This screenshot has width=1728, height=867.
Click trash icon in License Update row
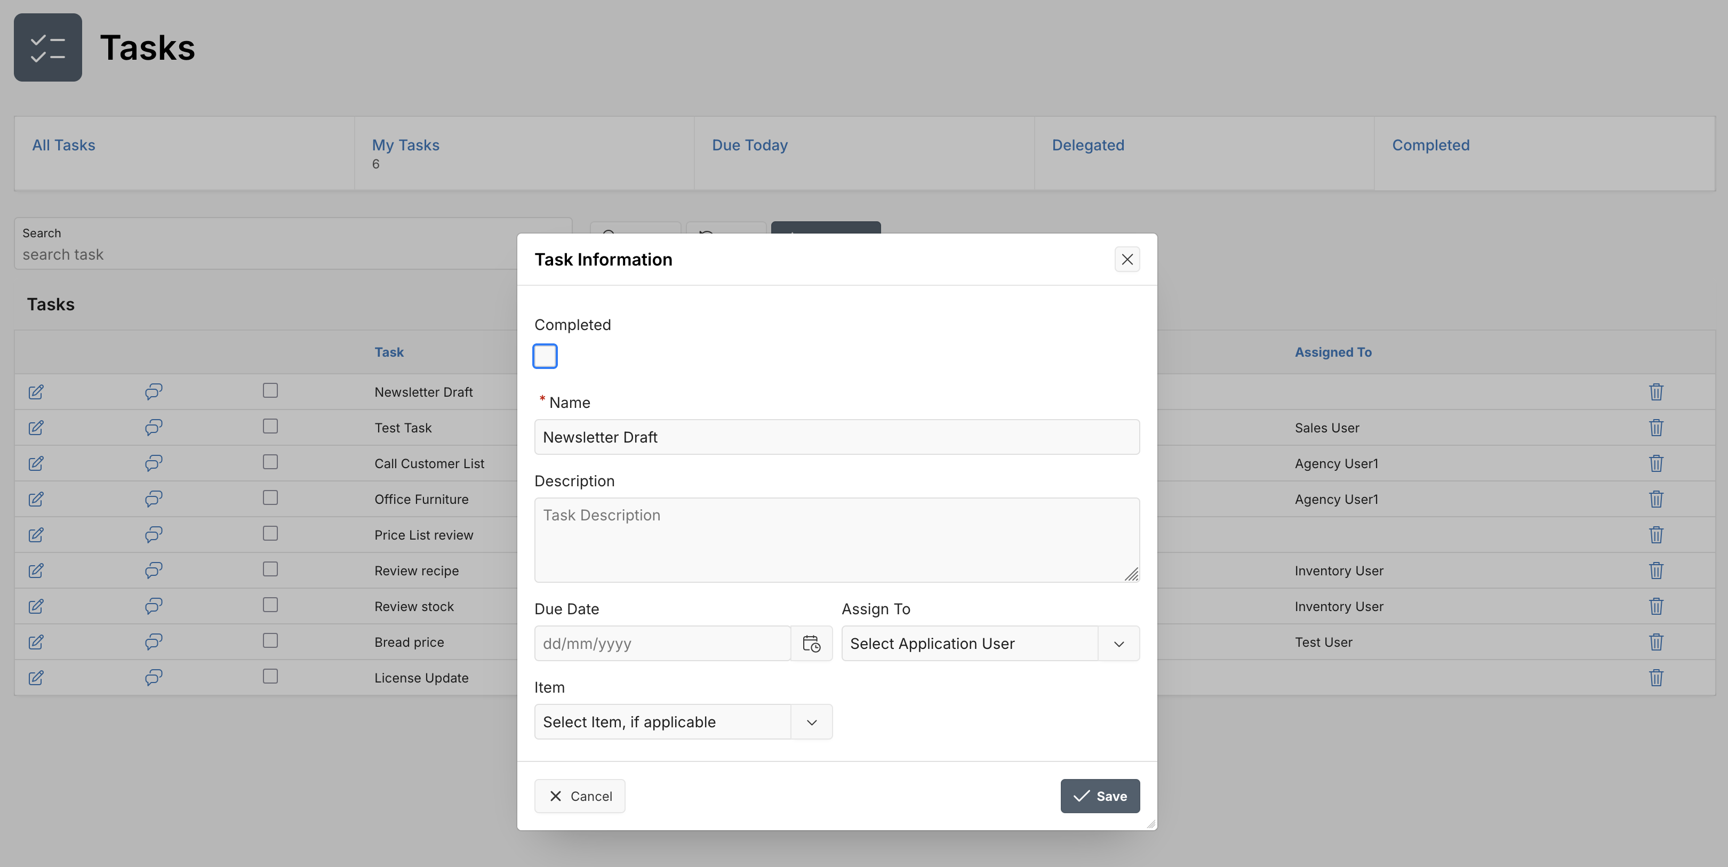pyautogui.click(x=1655, y=677)
